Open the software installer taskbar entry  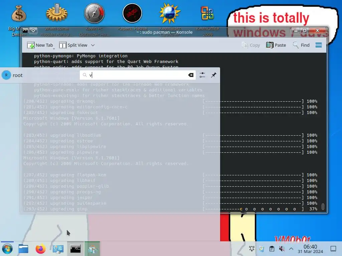click(92, 249)
